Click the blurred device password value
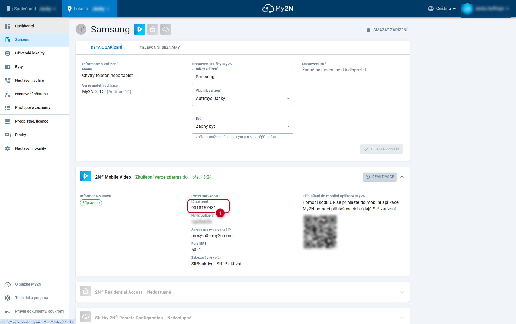Viewport: 516px width, 324px height. [x=201, y=222]
